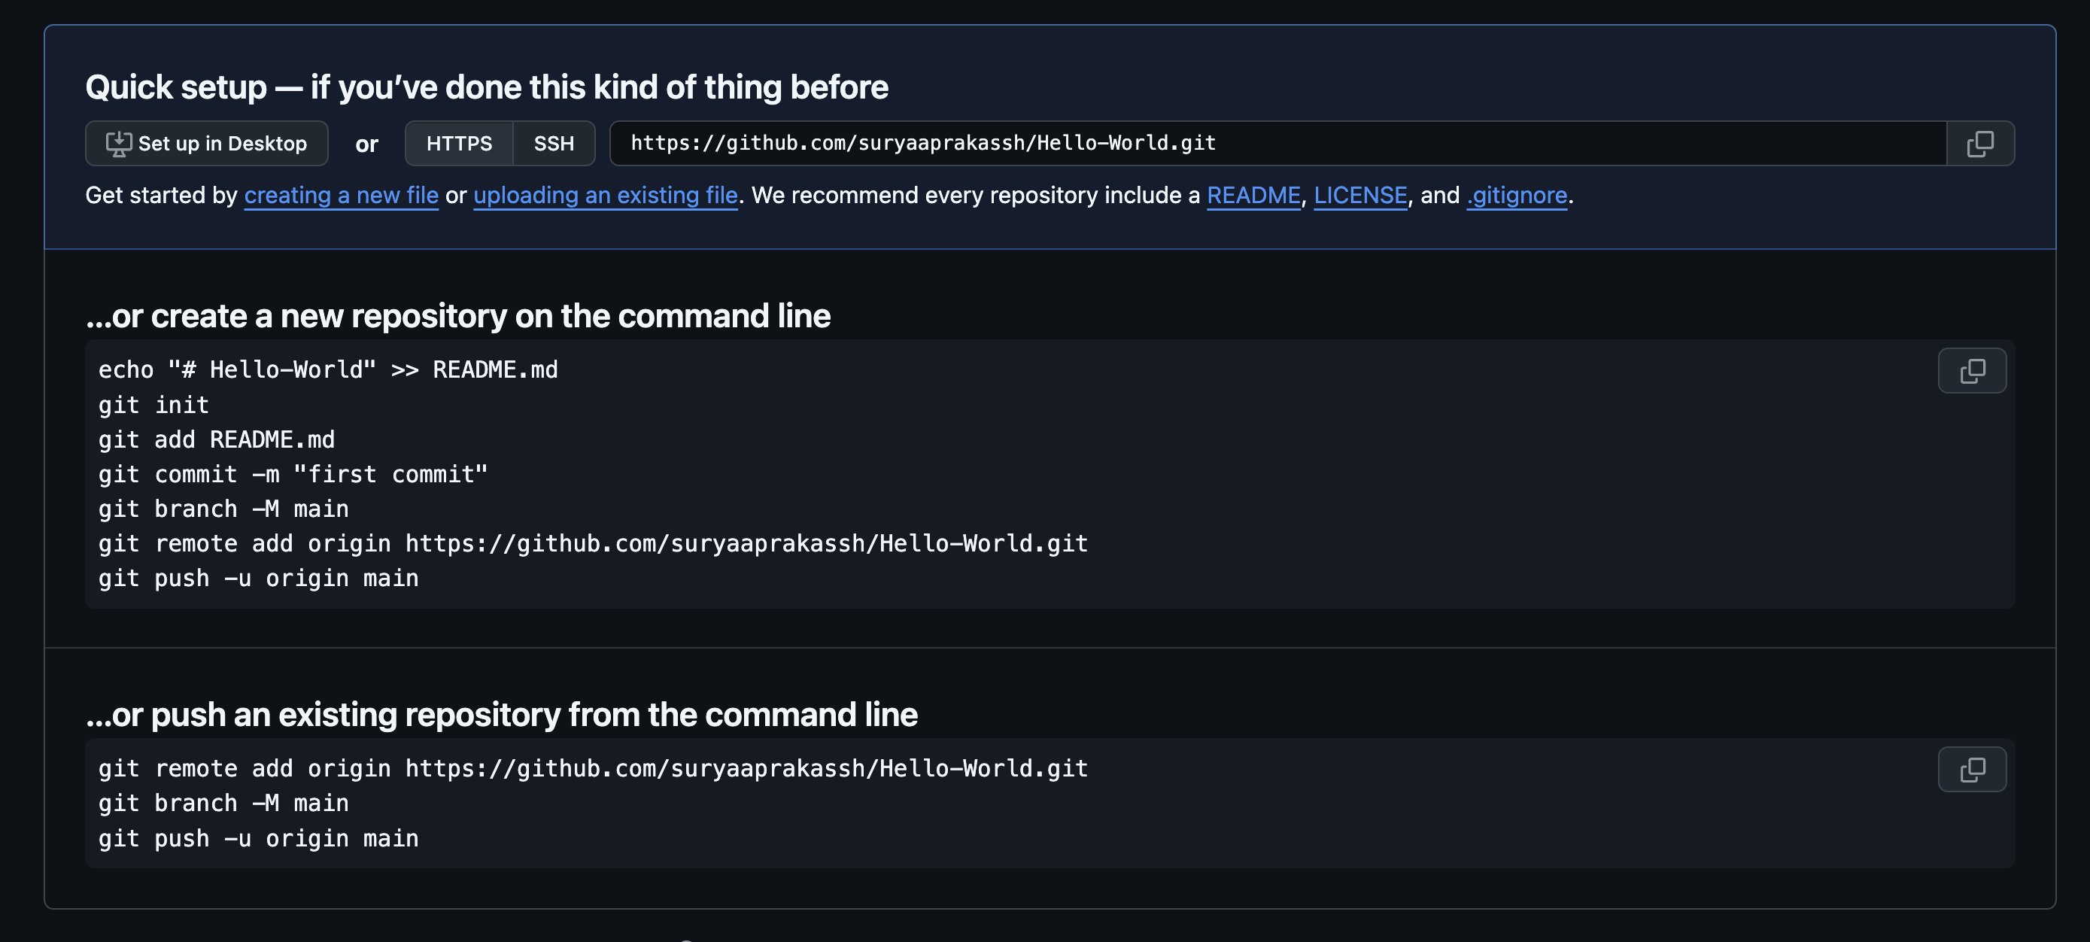Open the uploading an existing file link

pos(605,196)
